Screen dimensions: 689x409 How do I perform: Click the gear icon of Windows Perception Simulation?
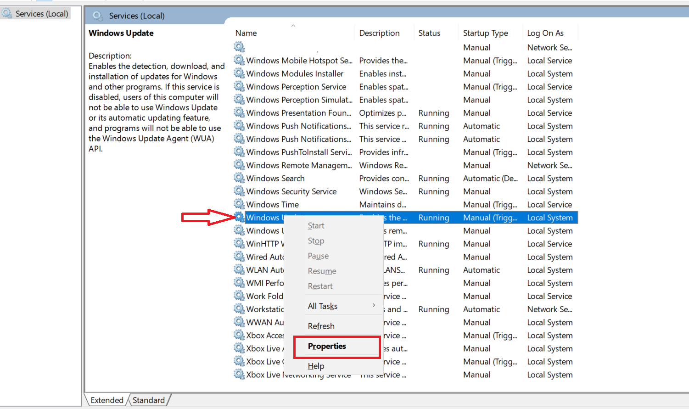click(x=239, y=99)
